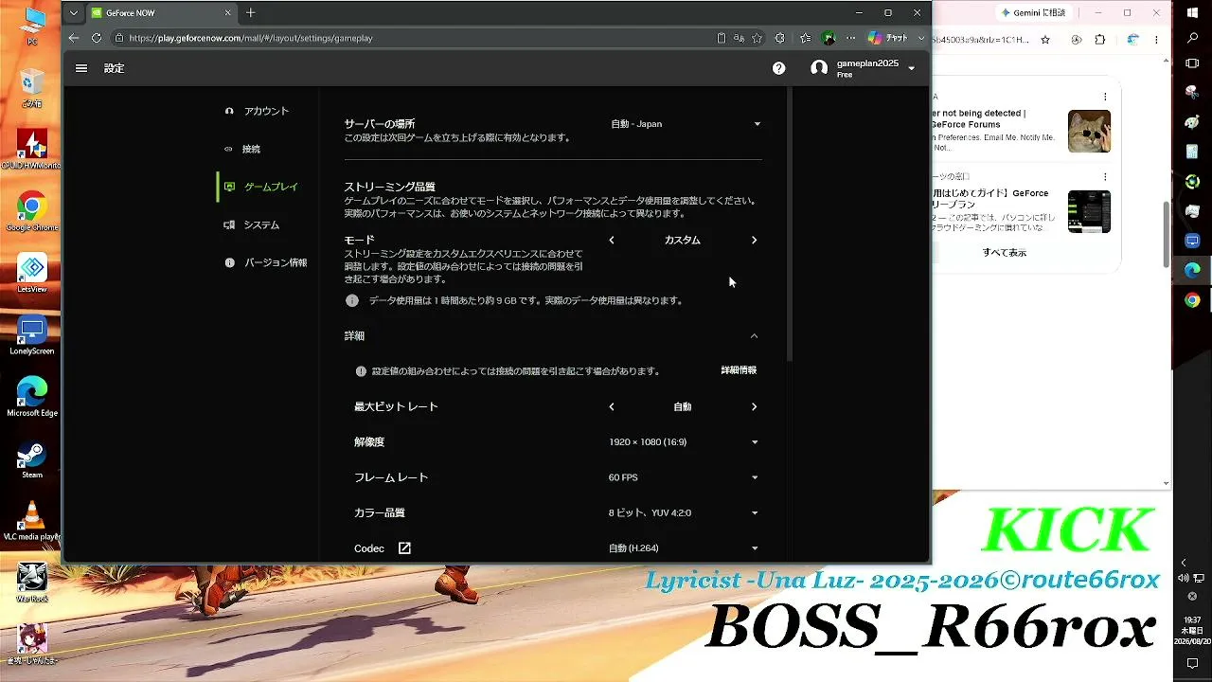Click すべて表示 in the Chrome window
Image resolution: width=1212 pixels, height=682 pixels.
(1005, 253)
